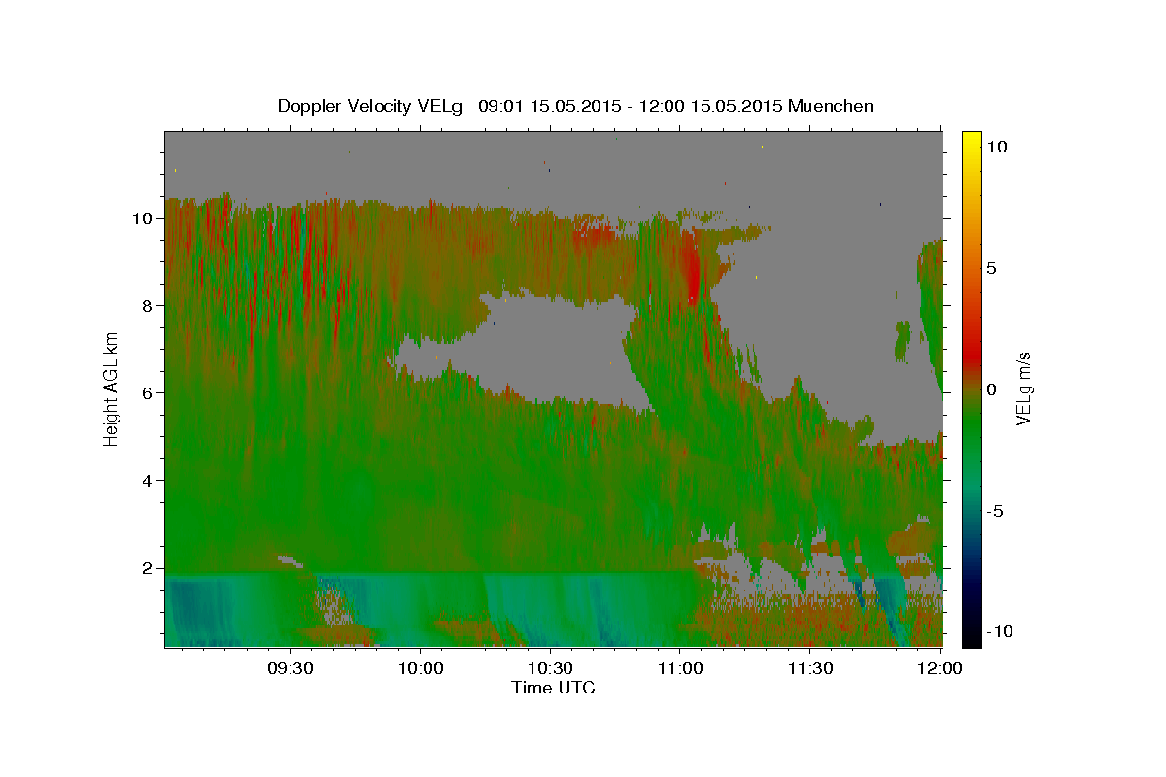Click the colorbar tick label -5

[x=996, y=511]
